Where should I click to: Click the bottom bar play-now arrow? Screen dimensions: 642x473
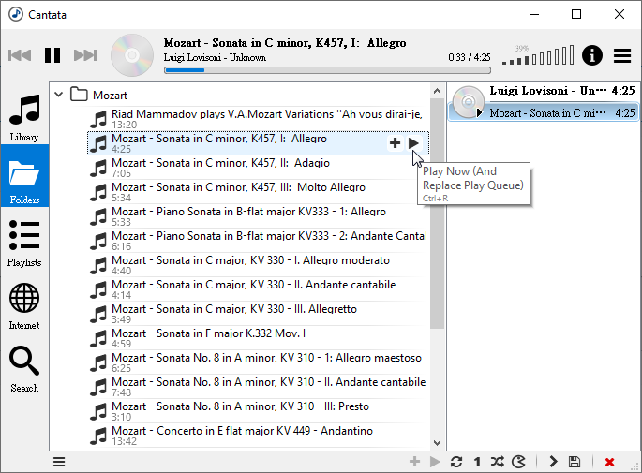pos(435,462)
